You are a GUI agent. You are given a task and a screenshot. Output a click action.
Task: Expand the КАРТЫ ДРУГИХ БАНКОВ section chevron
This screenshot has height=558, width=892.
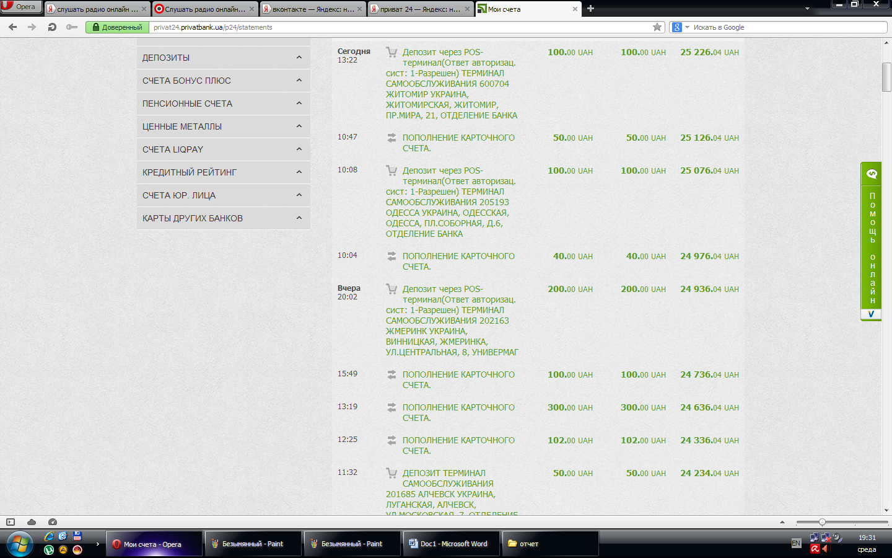pos(299,218)
